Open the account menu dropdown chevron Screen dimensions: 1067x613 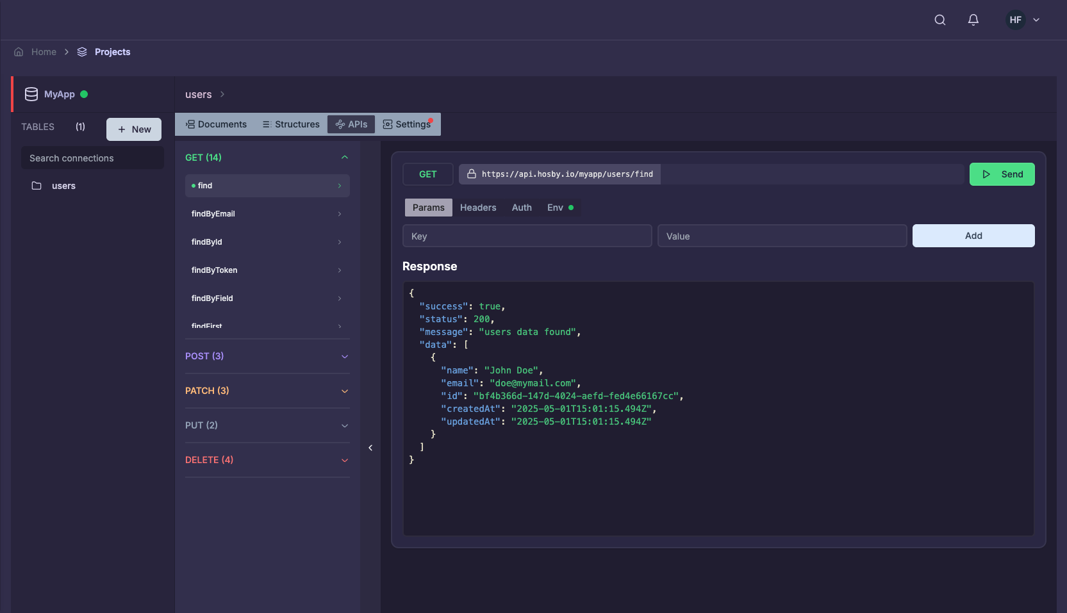[1036, 20]
